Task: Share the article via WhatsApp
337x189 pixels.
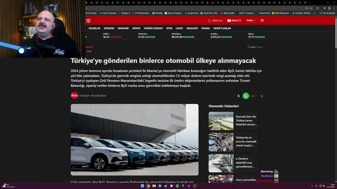Action: point(246,96)
